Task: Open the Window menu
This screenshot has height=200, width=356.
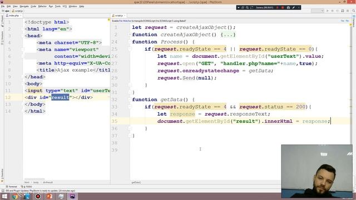Action: (73, 6)
